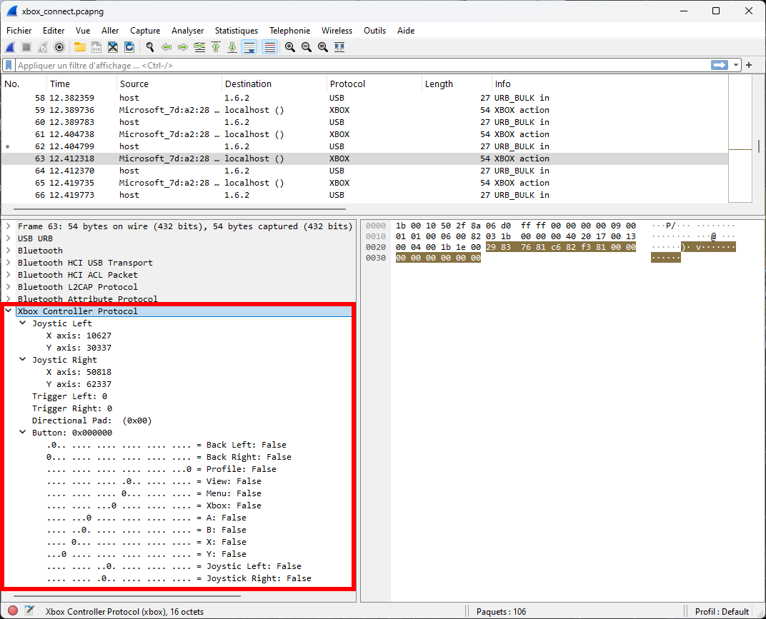Open display filter history dropdown arrow
The height and width of the screenshot is (619, 766).
[736, 65]
